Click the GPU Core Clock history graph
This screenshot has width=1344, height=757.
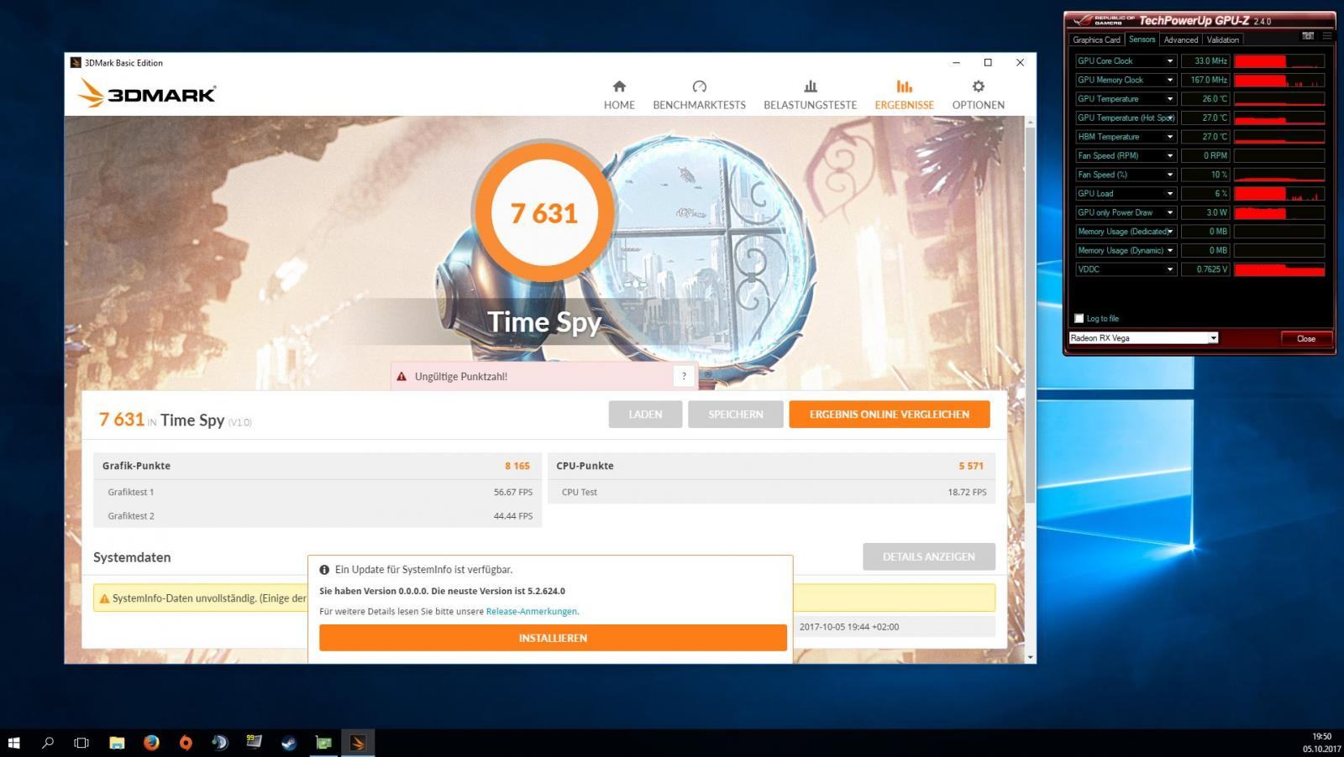tap(1278, 61)
